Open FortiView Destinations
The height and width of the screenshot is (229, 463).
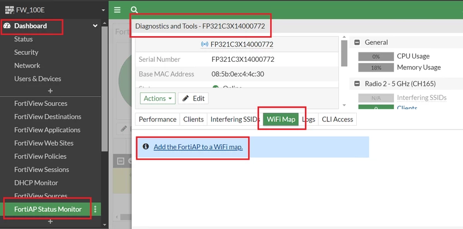[48, 117]
